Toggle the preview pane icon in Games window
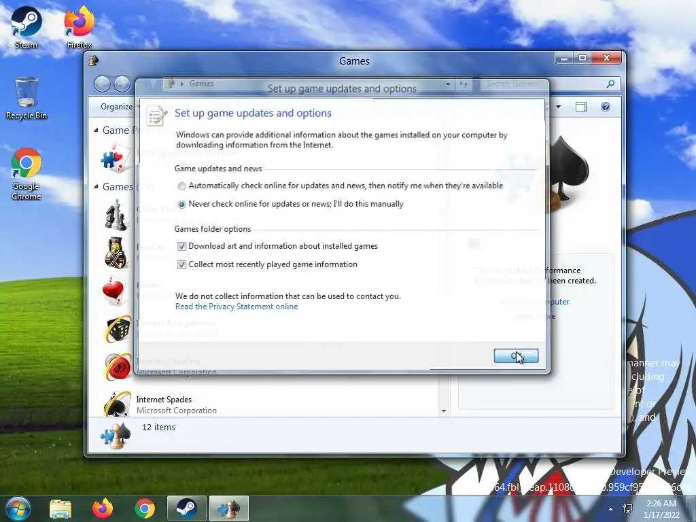This screenshot has height=522, width=696. coord(580,107)
